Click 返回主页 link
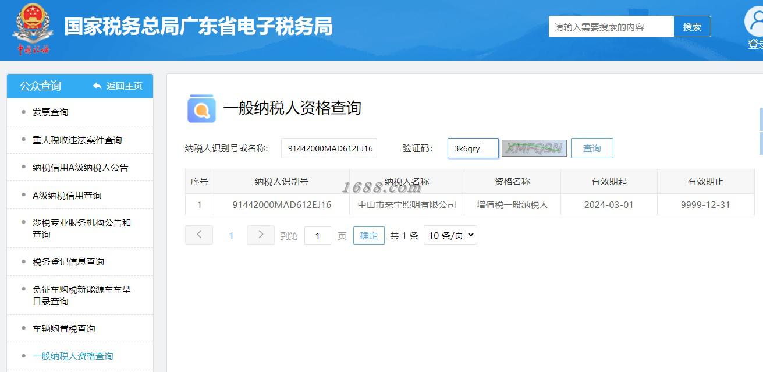Screen dimensions: 763x372 (124, 86)
